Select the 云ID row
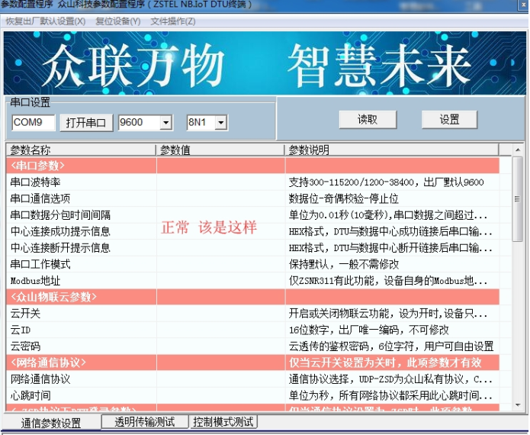 252,330
